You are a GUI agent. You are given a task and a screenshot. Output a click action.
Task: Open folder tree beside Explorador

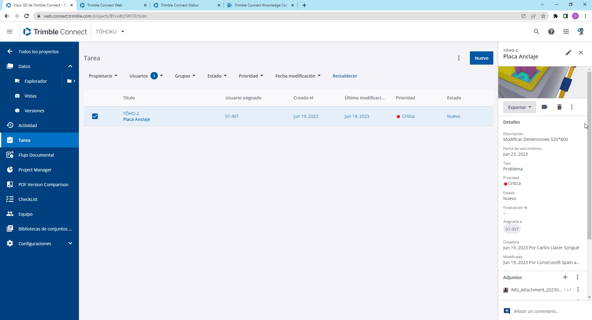point(71,81)
